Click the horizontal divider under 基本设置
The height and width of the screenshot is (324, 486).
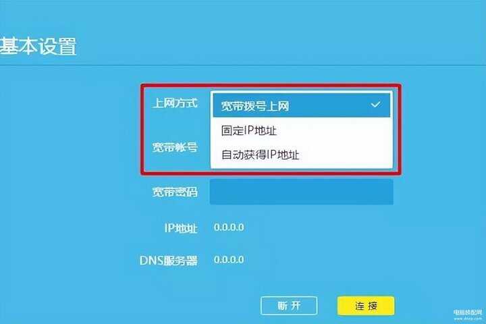[243, 65]
